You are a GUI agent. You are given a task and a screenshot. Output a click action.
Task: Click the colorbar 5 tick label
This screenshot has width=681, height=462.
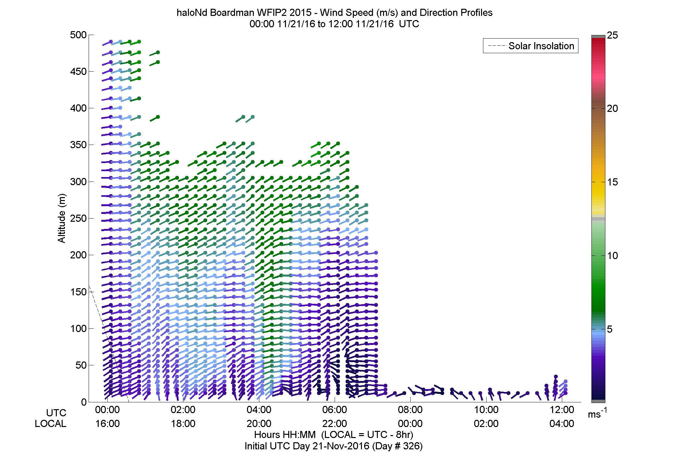pyautogui.click(x=610, y=329)
